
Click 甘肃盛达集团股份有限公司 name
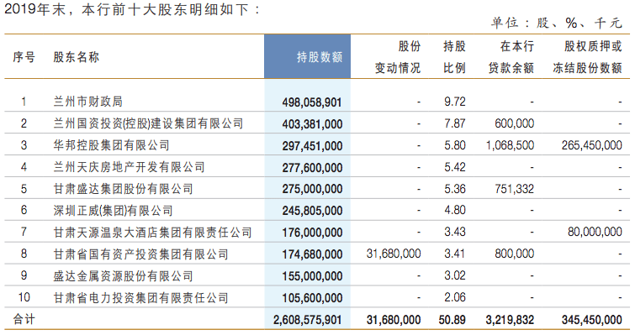point(123,189)
